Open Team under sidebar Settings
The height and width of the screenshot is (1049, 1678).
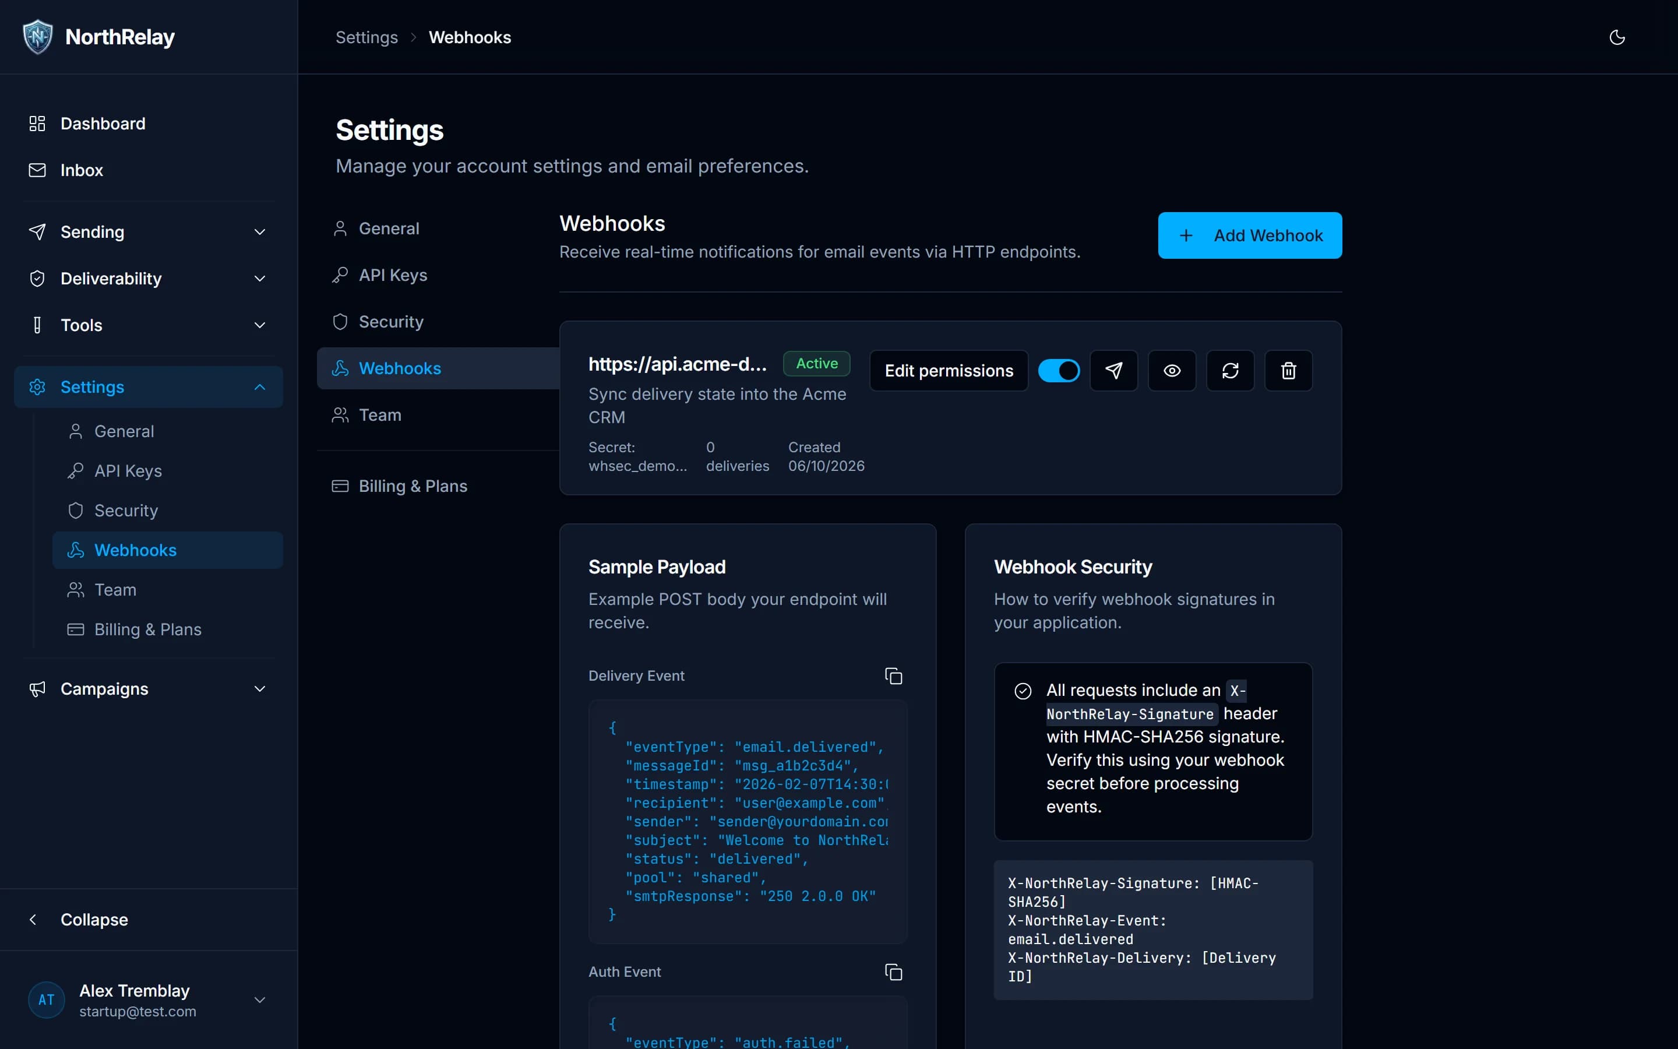click(x=168, y=590)
